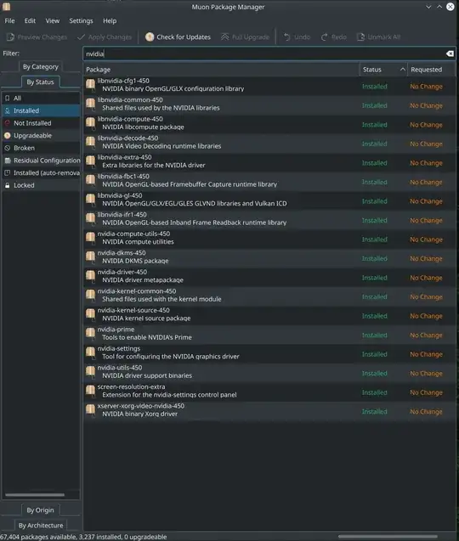
Task: Open the View menu
Action: tap(53, 20)
